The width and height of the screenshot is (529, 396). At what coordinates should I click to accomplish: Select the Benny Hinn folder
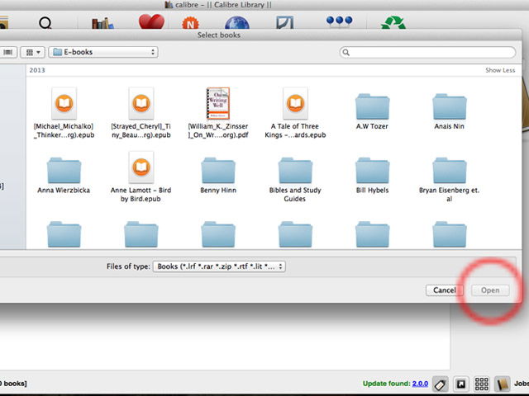[218, 176]
